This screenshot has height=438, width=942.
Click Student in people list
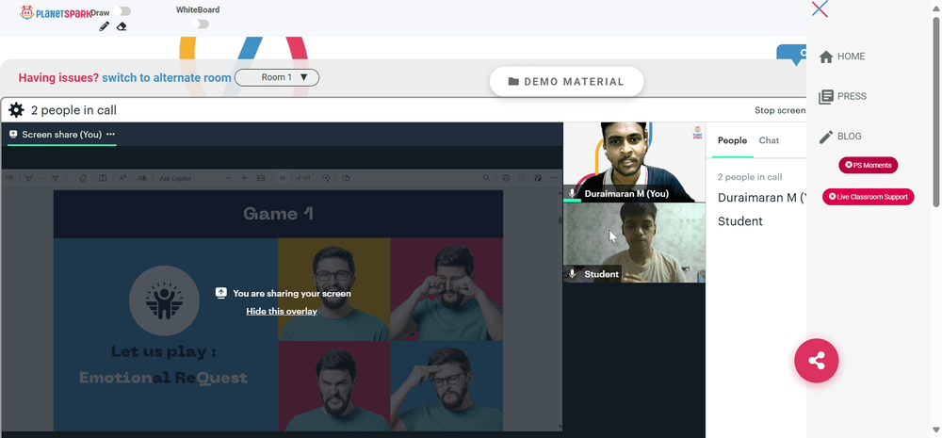coord(740,221)
